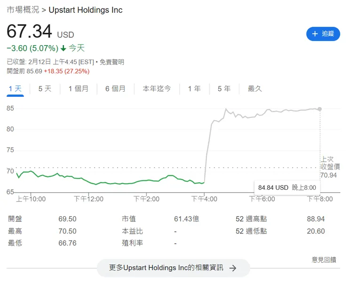The image size is (348, 281).
Task: Click the 84.84 USD price tooltip
Action: (x=287, y=187)
